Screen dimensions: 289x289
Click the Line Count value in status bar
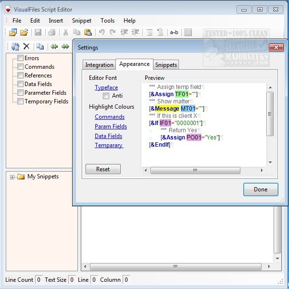(x=38, y=280)
